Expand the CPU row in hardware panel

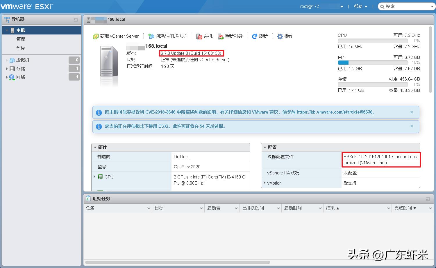[x=94, y=177]
